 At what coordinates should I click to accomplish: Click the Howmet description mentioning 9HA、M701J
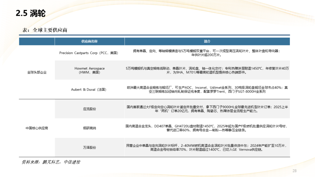(x=207, y=70)
